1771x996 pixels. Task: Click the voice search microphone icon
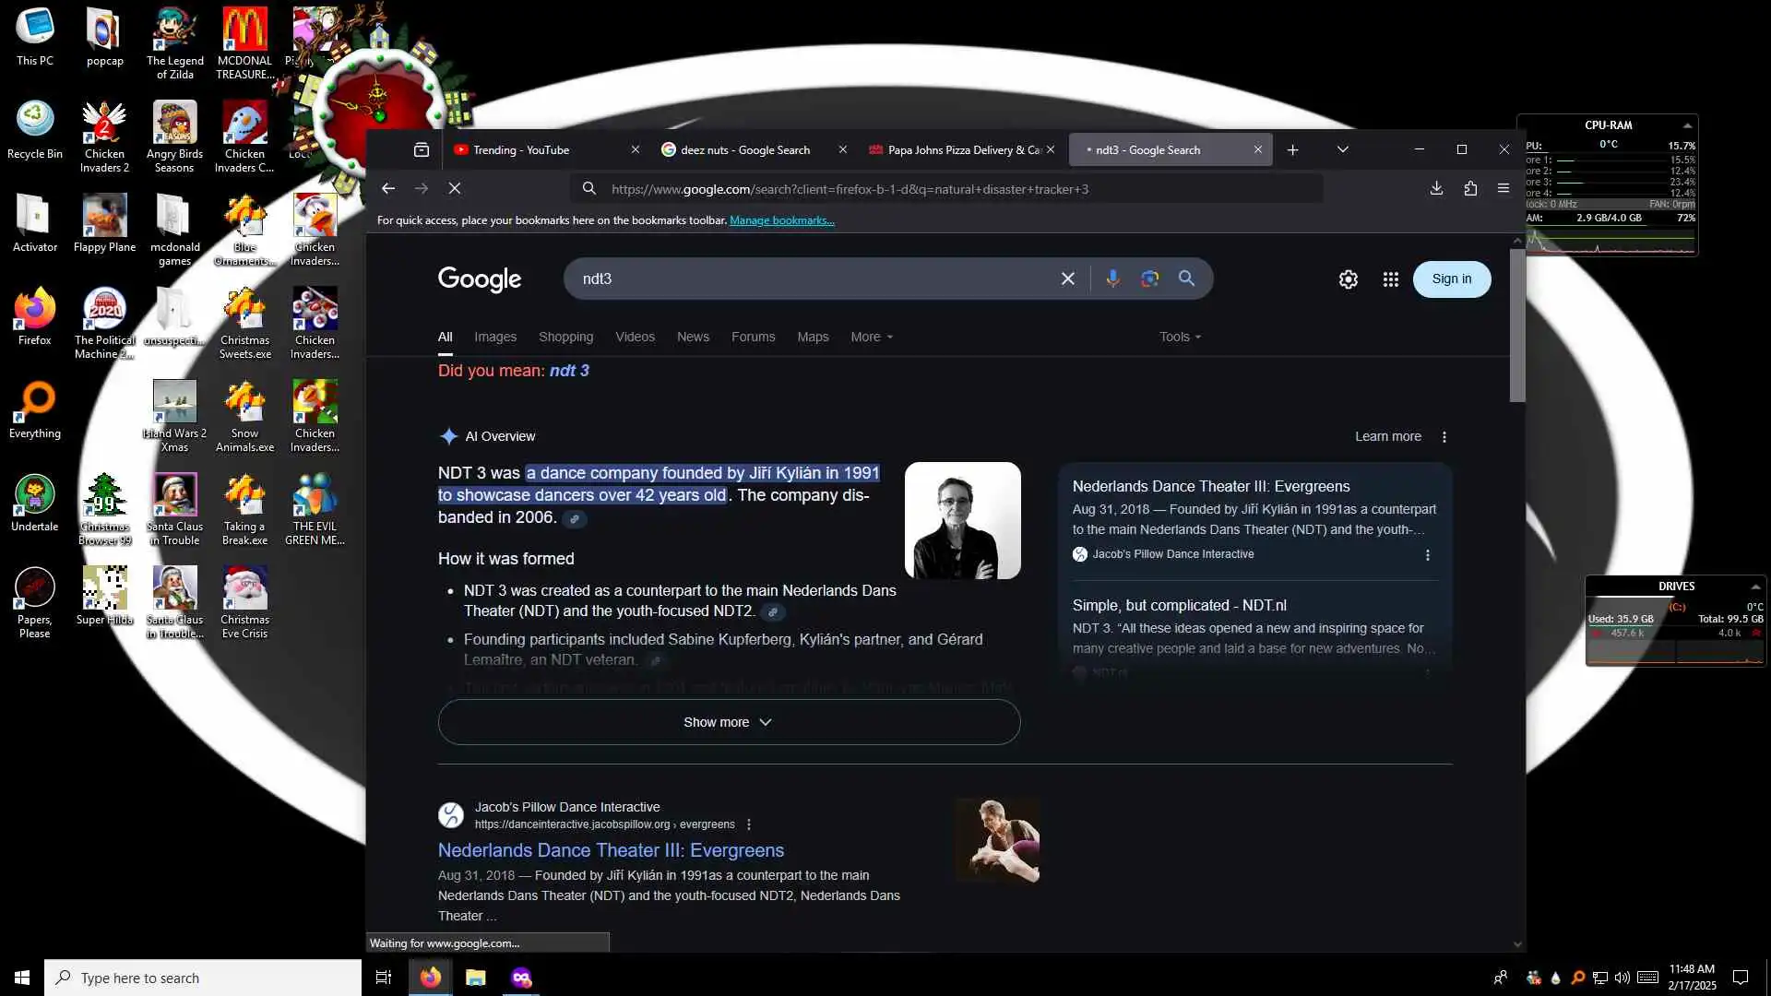[1112, 279]
